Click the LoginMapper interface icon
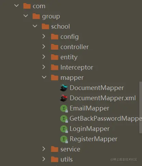This screenshot has width=142, height=166. 64,129
